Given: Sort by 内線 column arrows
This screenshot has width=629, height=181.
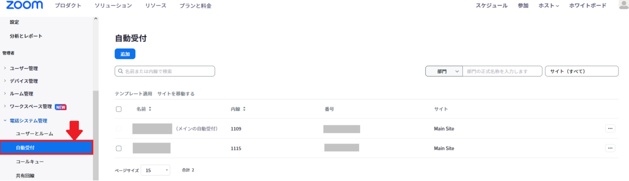Looking at the screenshot, I should click(244, 109).
